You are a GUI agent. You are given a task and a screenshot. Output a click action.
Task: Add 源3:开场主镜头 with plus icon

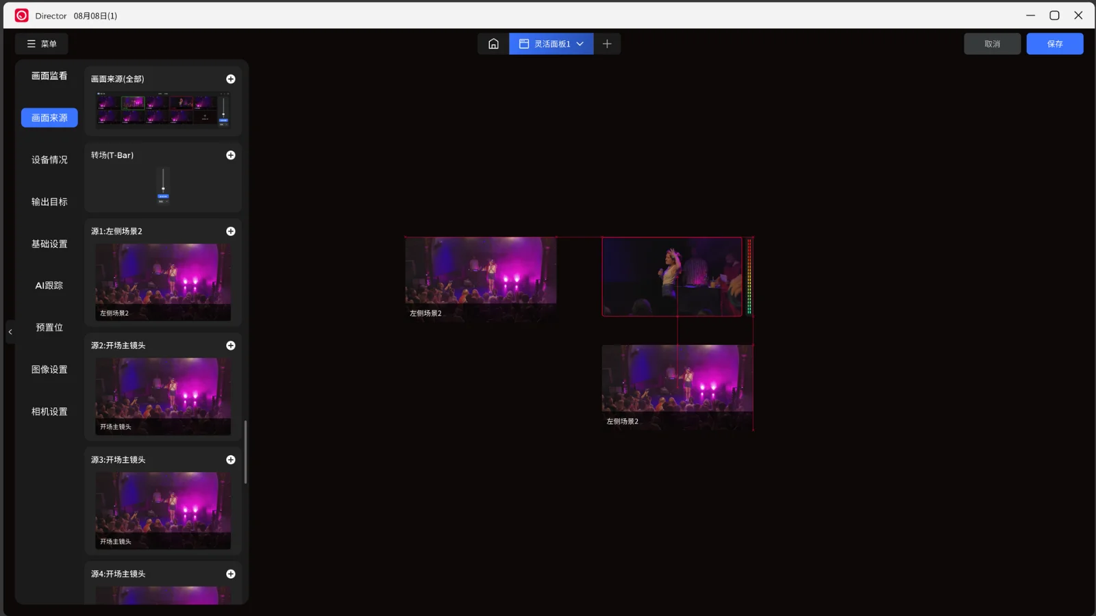[231, 460]
